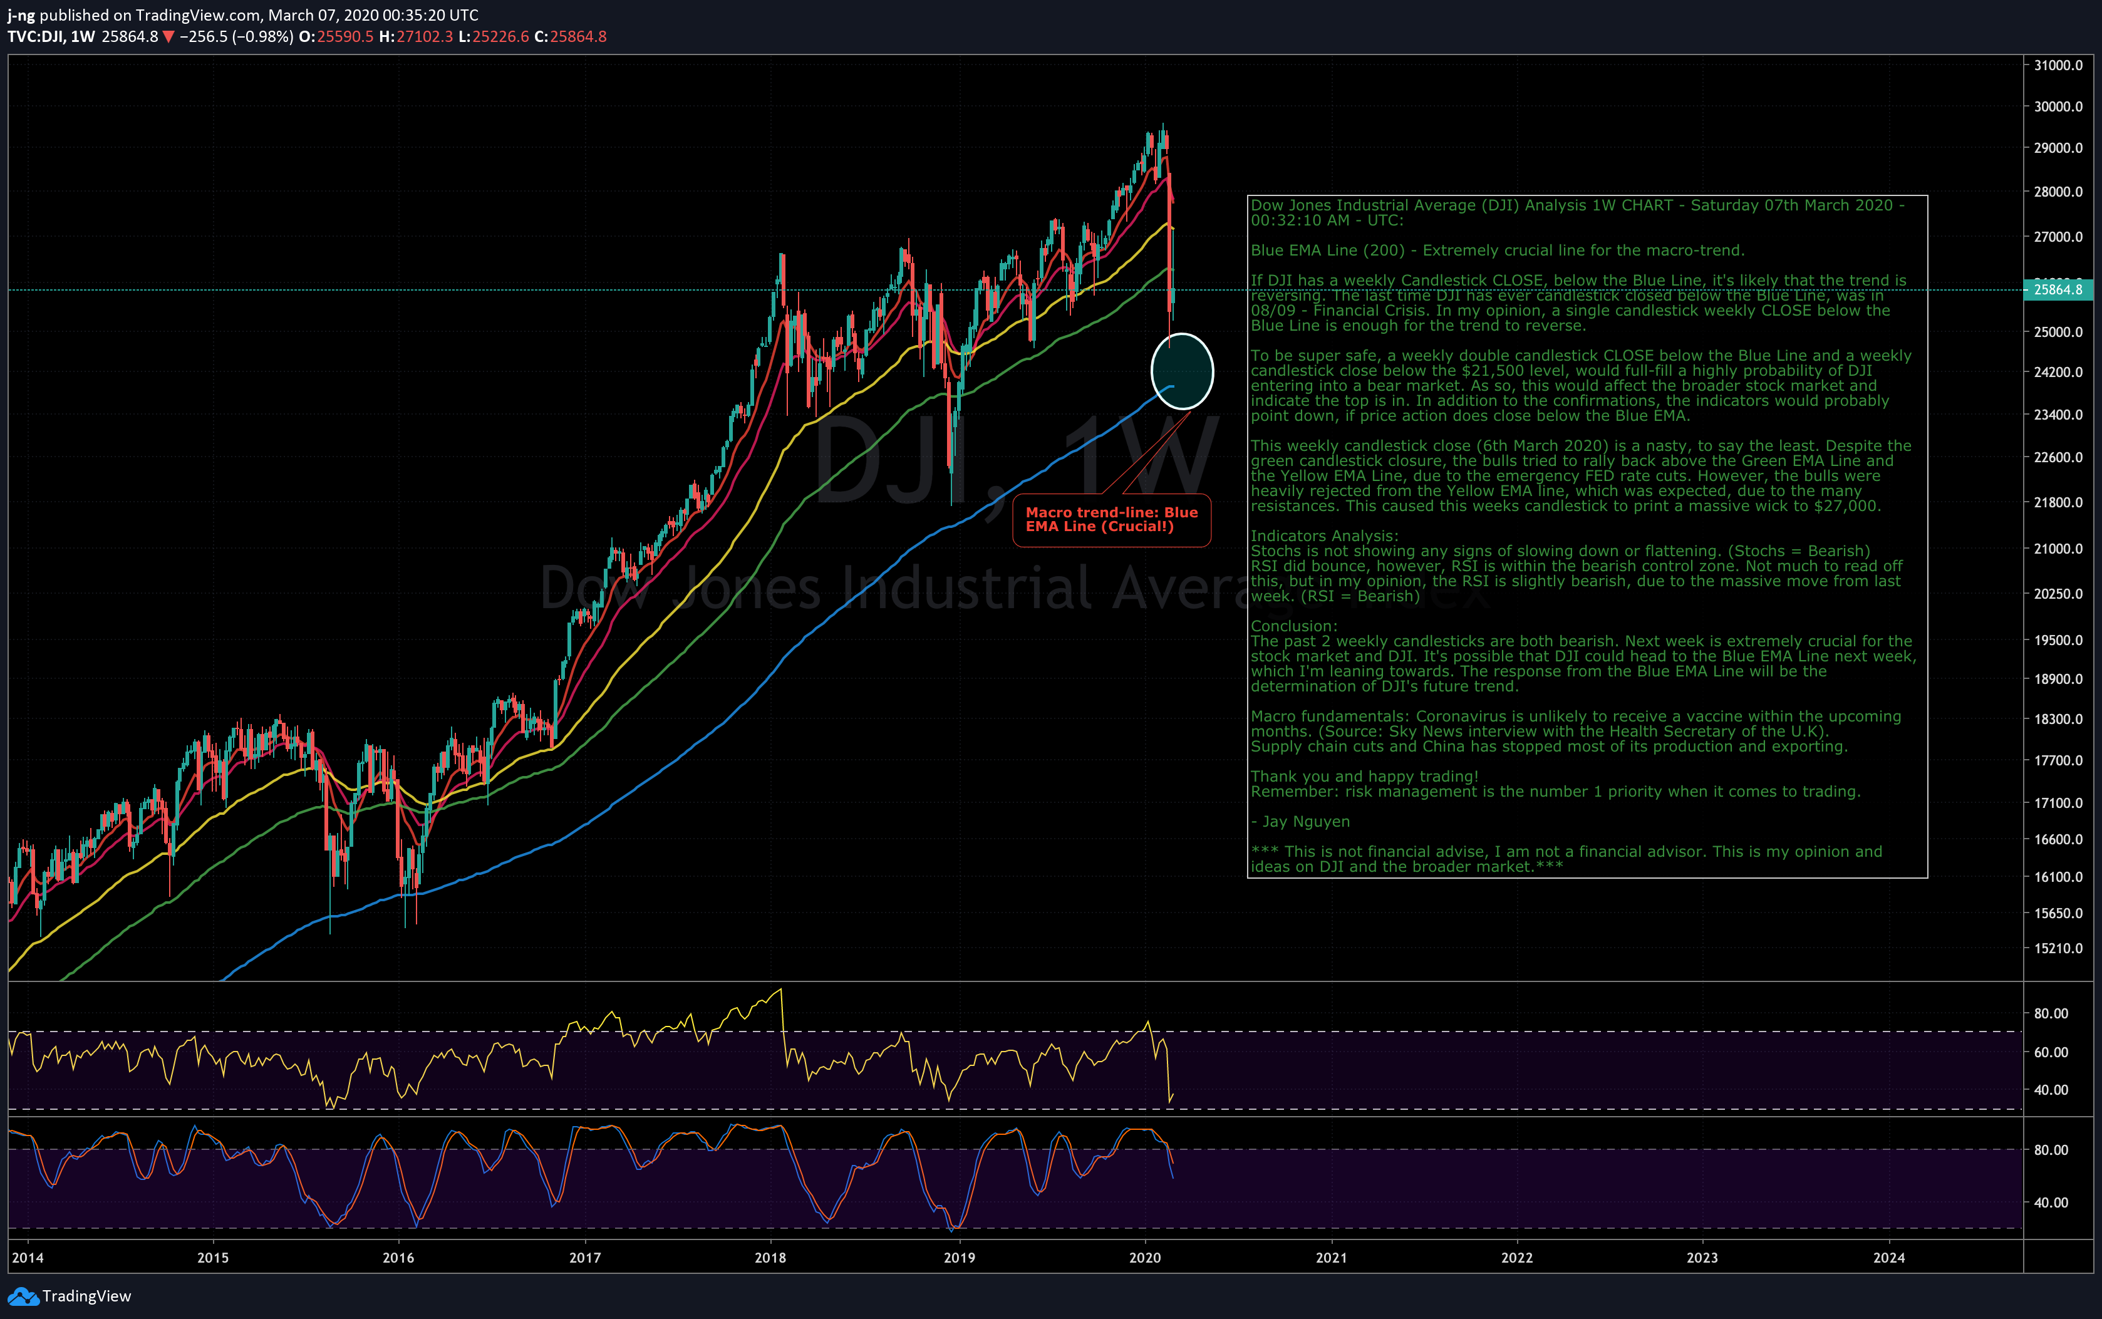The image size is (2102, 1319).
Task: Click the 17100.0 price axis label
Action: pyautogui.click(x=2058, y=802)
